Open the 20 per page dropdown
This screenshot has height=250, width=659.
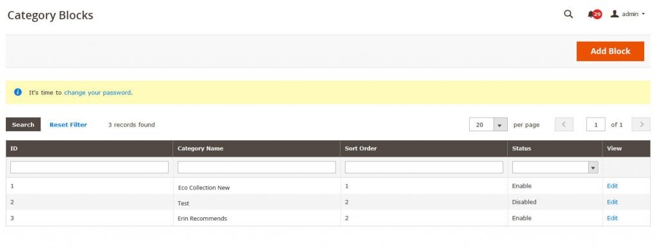488,125
